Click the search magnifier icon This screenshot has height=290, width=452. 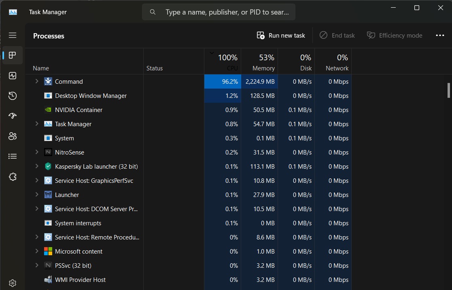[153, 12]
